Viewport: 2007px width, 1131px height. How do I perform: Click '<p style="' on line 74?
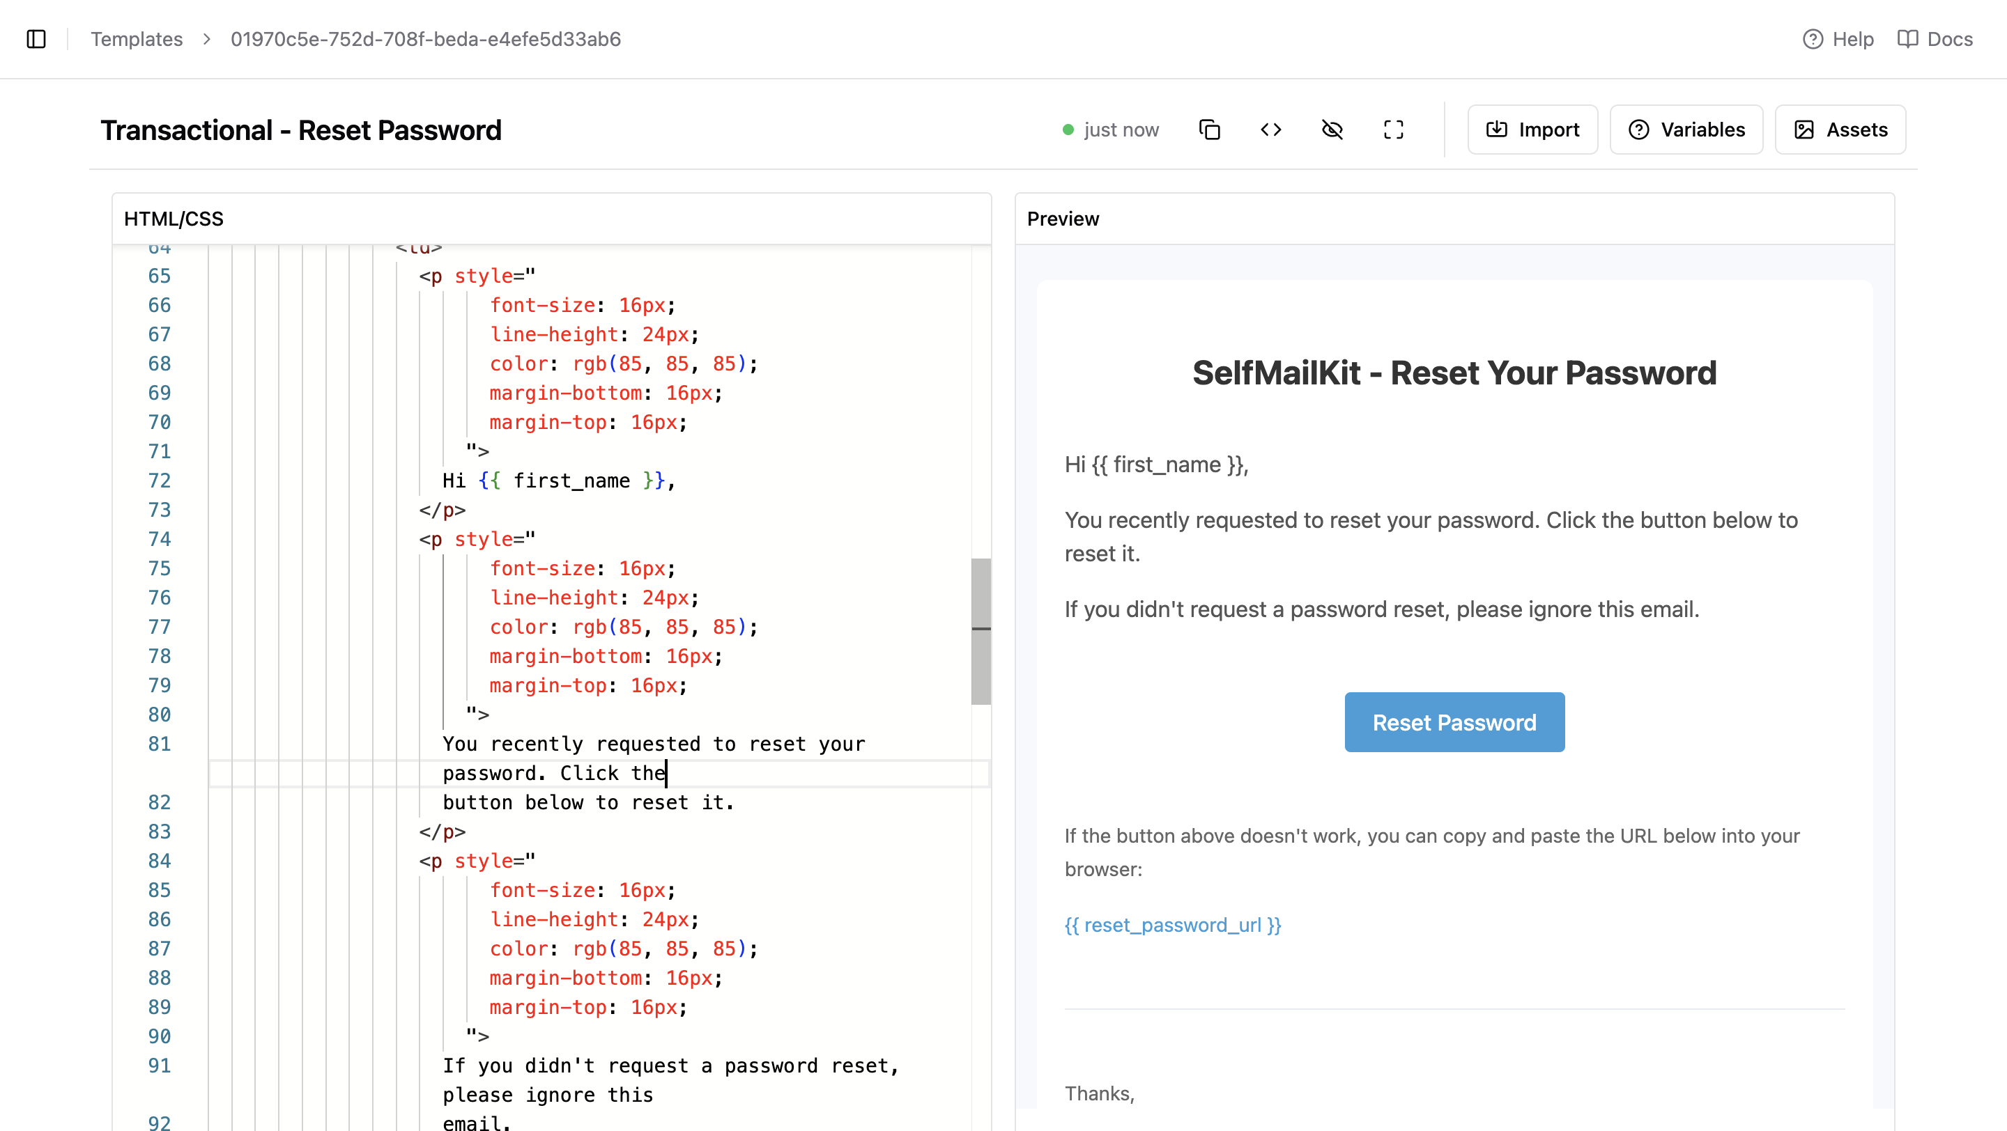click(477, 538)
